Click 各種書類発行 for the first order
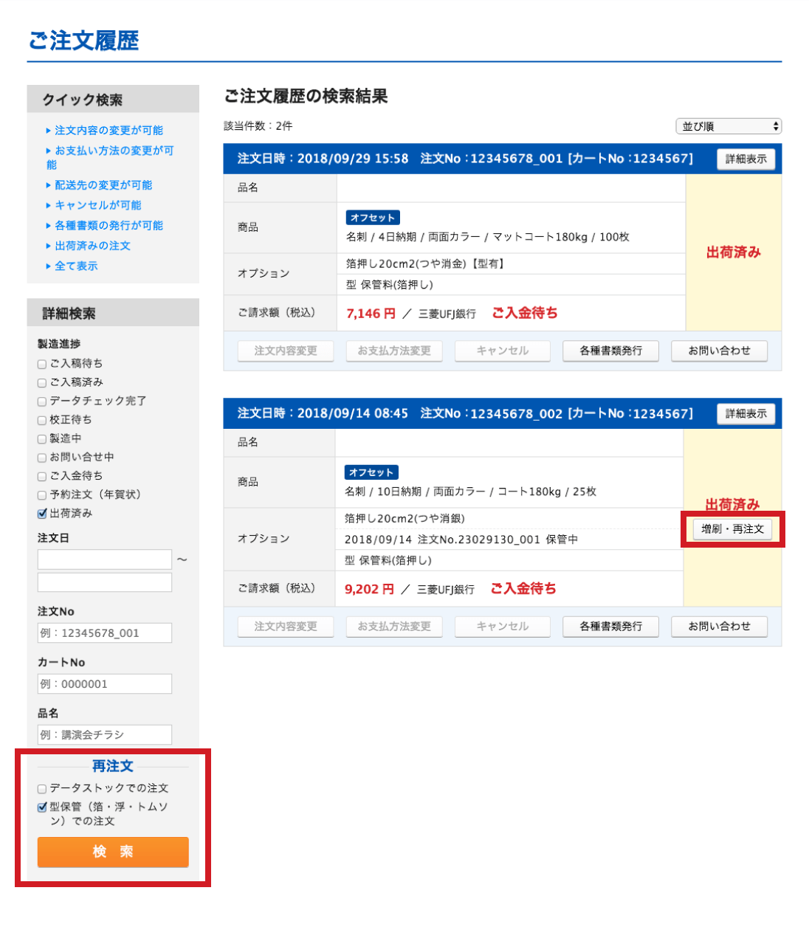The image size is (809, 927). click(x=610, y=351)
